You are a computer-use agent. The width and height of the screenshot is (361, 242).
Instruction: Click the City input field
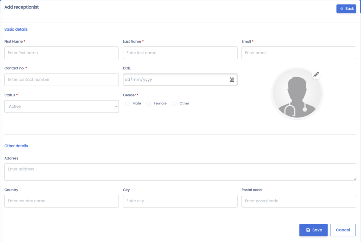pos(180,201)
